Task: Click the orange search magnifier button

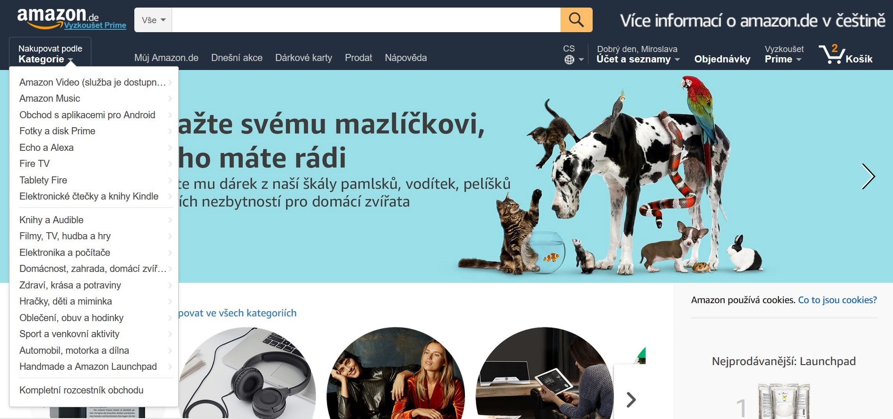Action: pos(576,20)
